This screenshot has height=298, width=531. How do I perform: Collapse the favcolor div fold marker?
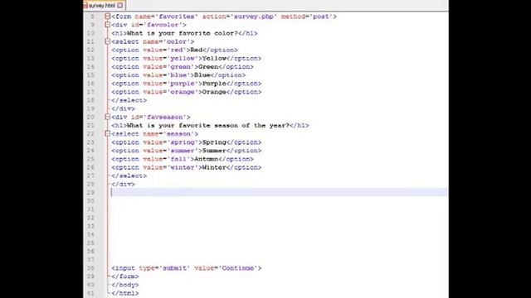(x=107, y=25)
